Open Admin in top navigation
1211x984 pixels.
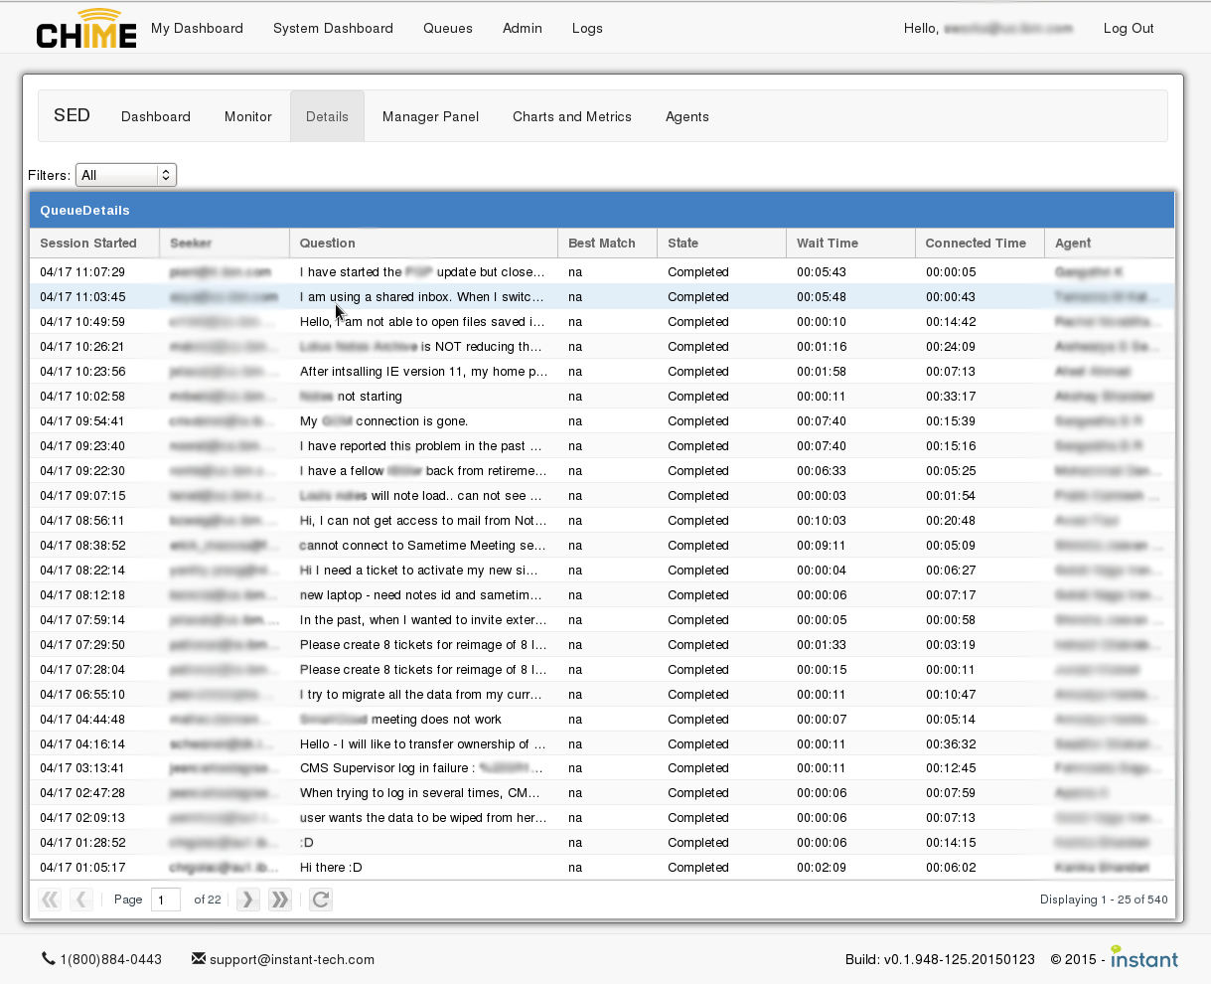(523, 28)
